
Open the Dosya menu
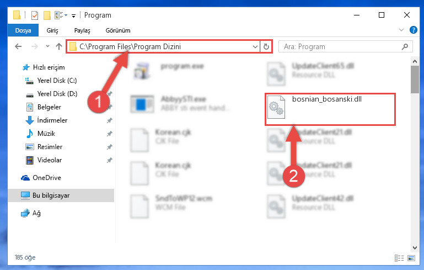pyautogui.click(x=23, y=30)
